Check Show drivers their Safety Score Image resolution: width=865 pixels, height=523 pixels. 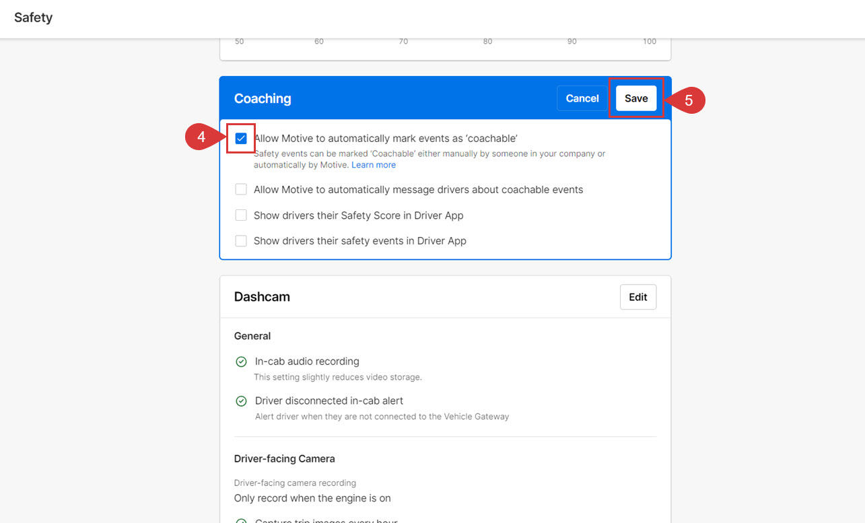tap(241, 215)
